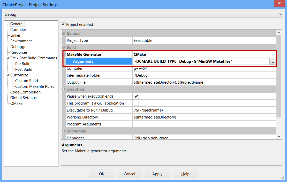This screenshot has width=287, height=182.
Task: Select QMake in the settings tree
Action: pos(17,104)
